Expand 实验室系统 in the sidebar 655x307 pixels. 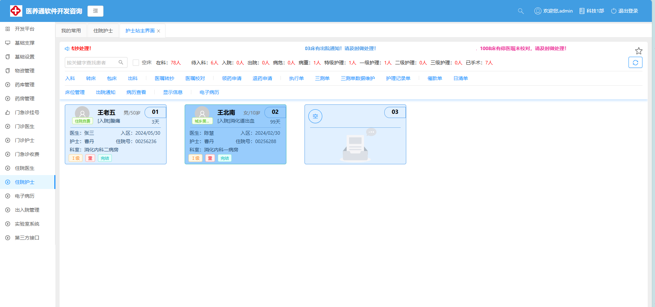click(x=27, y=224)
